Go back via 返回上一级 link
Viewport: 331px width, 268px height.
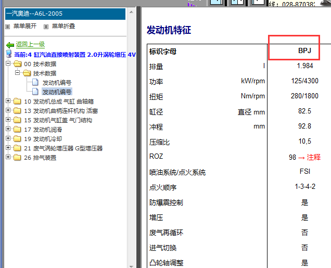30,44
